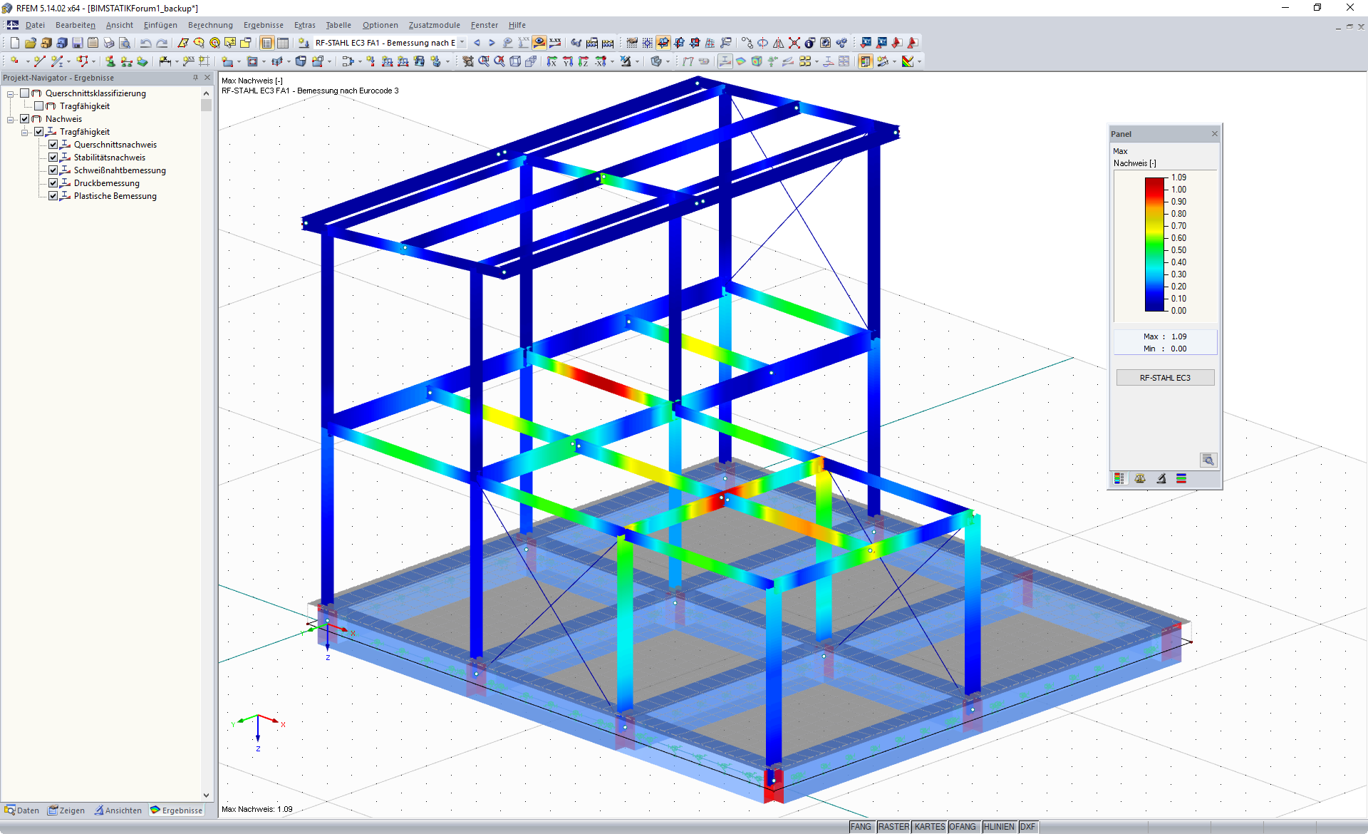Enable the Querschnittsklassifizierung checkbox
Image resolution: width=1368 pixels, height=834 pixels.
click(x=24, y=93)
